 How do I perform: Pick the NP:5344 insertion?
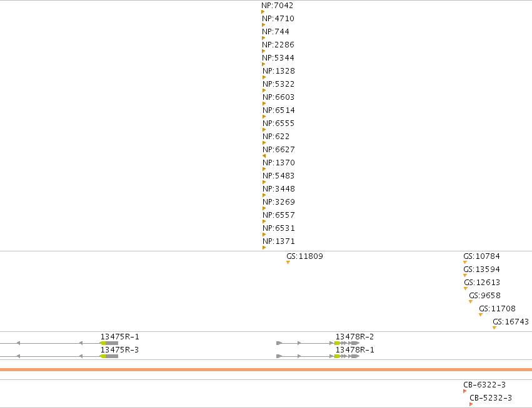pyautogui.click(x=278, y=58)
